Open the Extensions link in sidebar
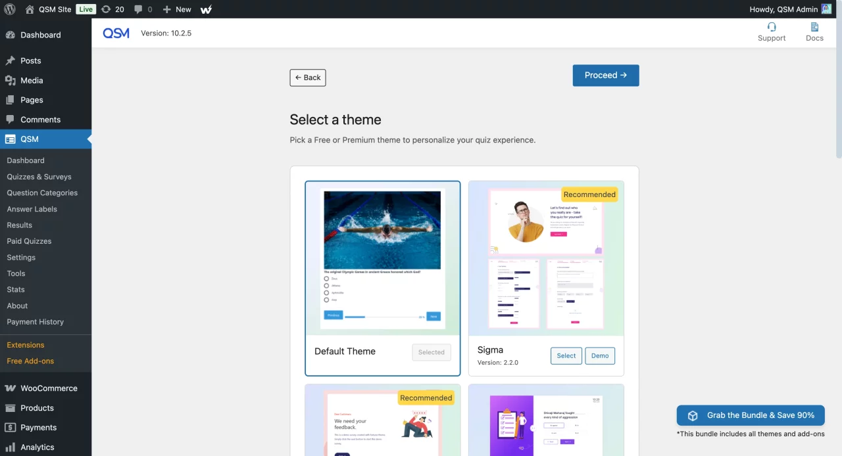 point(26,345)
